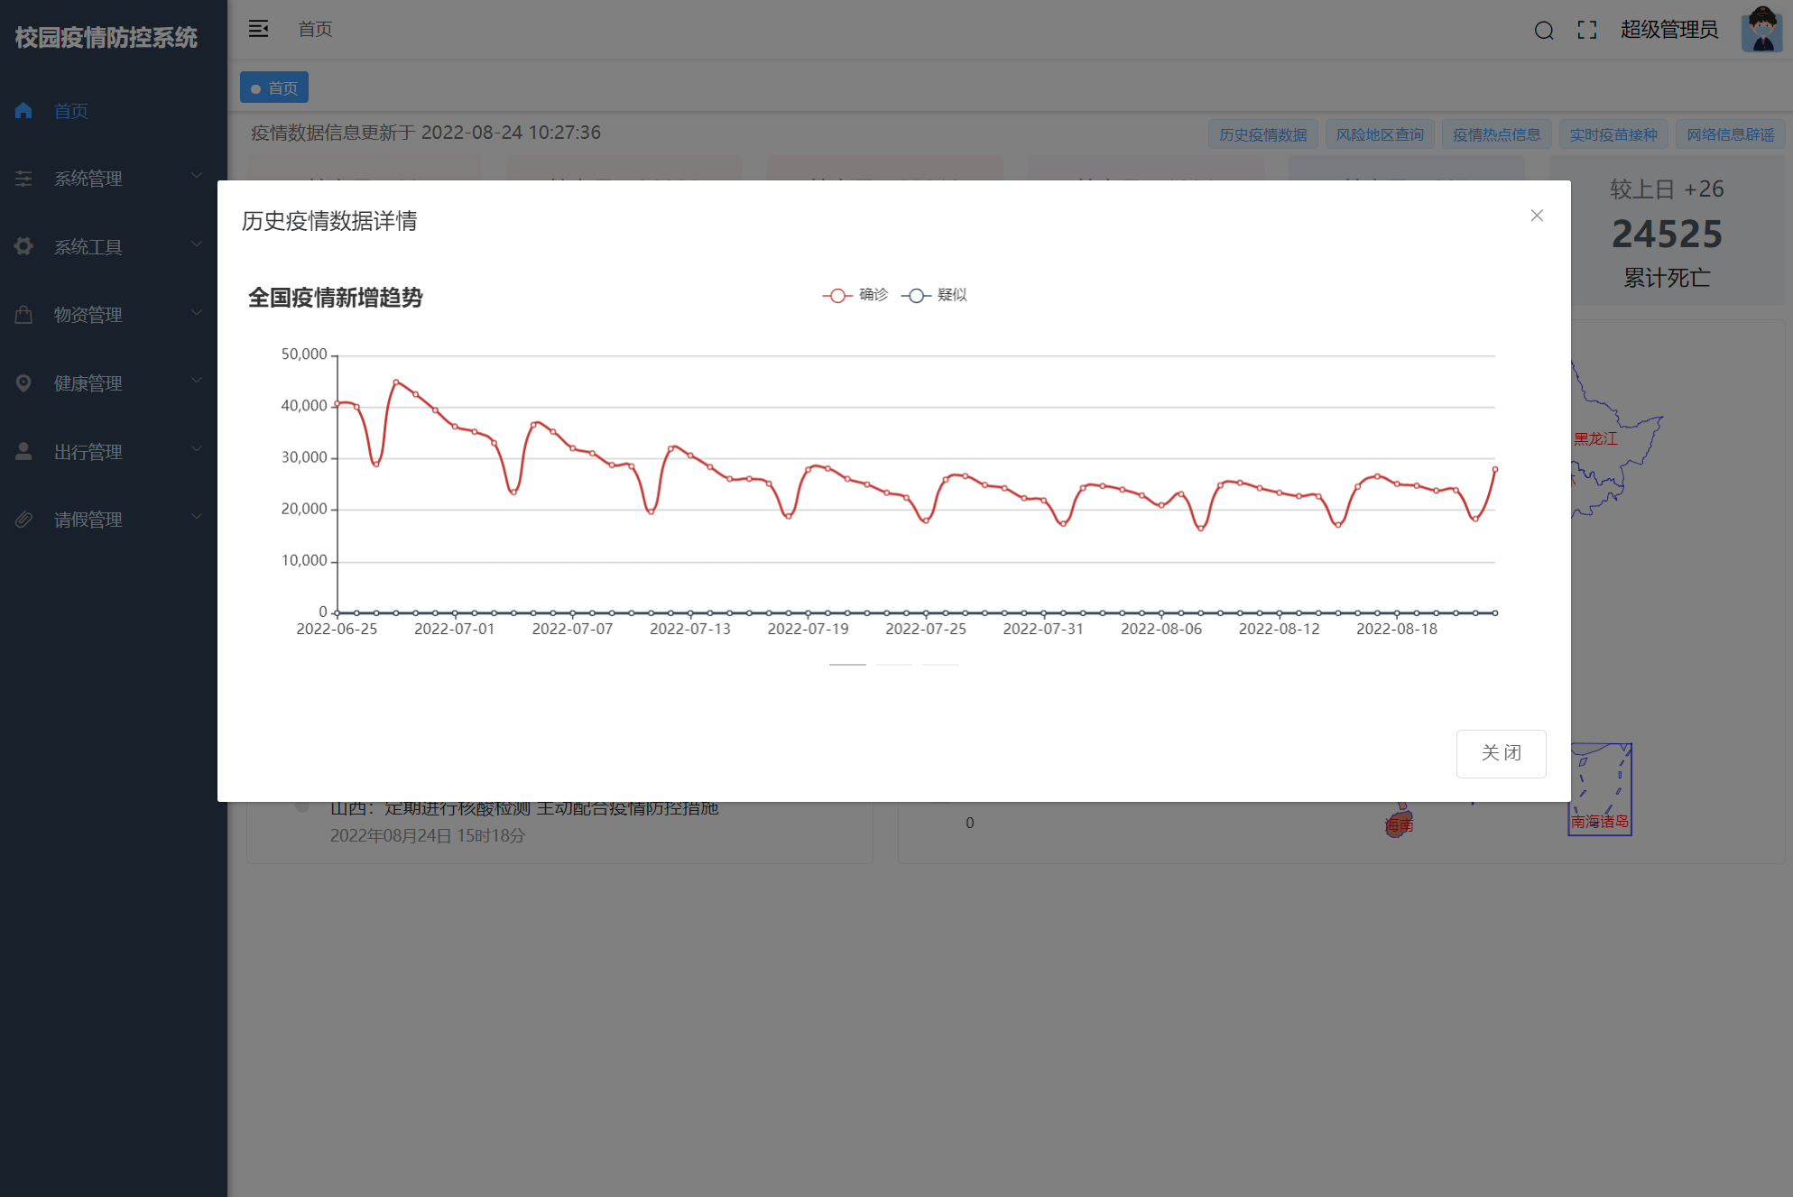Expand the 请假管理 submenu chevron
Screen dimensions: 1793x1197
click(x=197, y=517)
